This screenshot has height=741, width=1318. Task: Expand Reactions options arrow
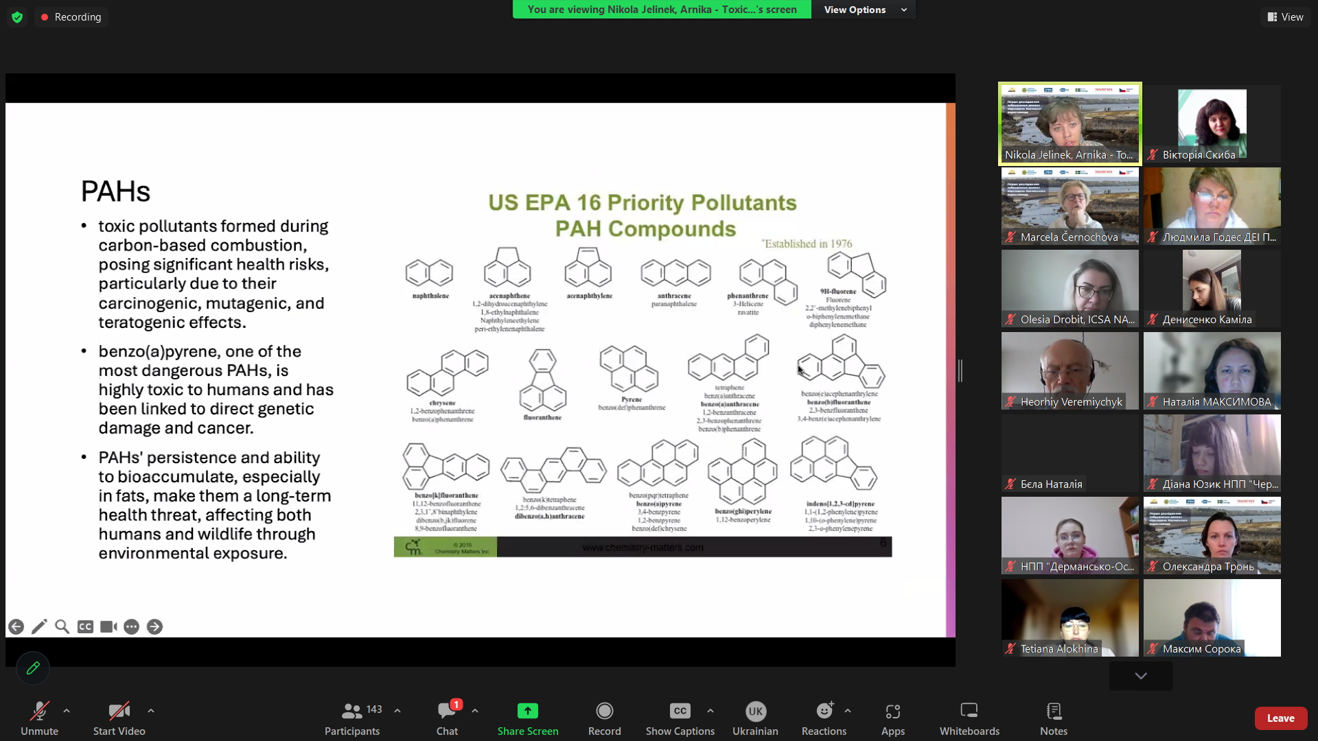848,711
